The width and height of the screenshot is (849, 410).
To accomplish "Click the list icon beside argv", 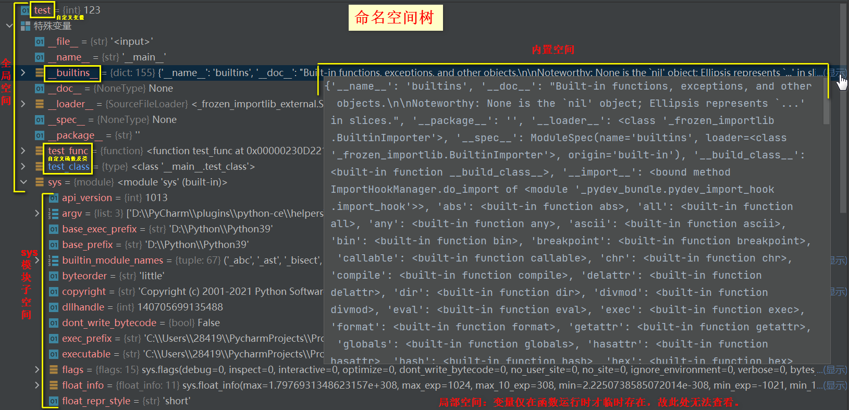I will 53,214.
